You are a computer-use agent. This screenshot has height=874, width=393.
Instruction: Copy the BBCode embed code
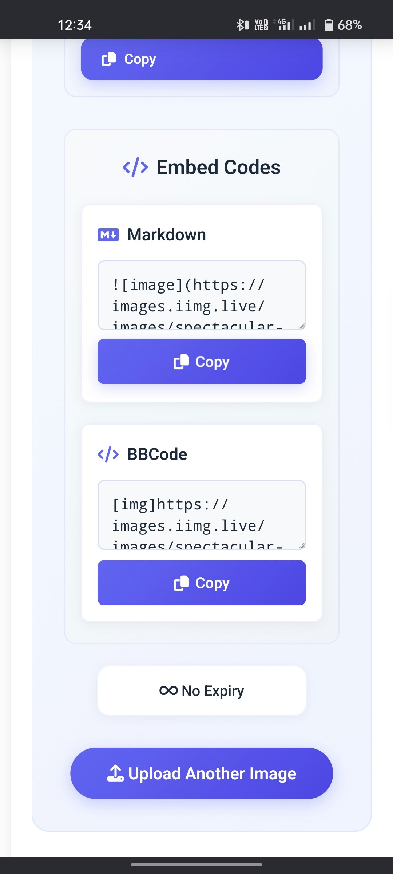pyautogui.click(x=201, y=583)
